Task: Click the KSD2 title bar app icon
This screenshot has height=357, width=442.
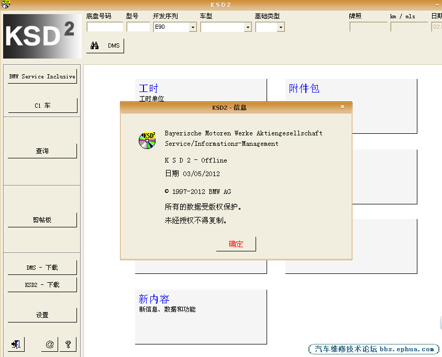Action: [x=6, y=4]
